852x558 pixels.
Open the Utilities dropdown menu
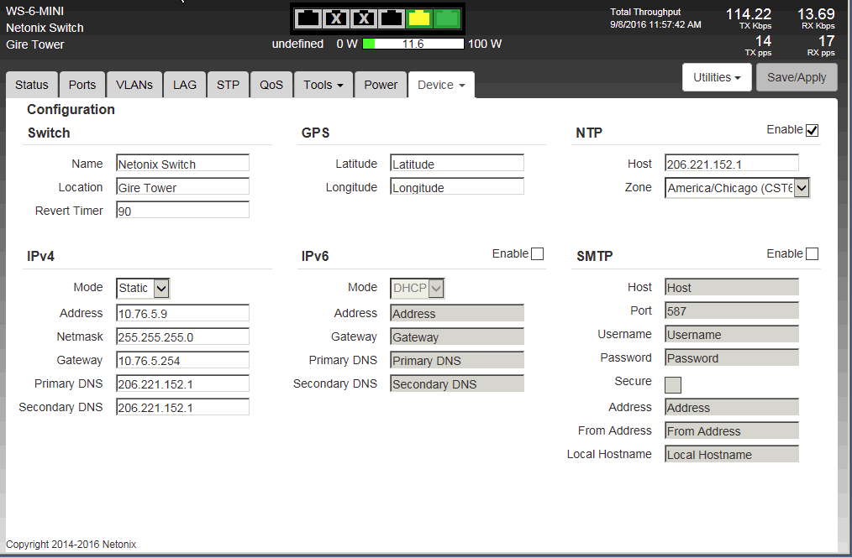point(717,77)
